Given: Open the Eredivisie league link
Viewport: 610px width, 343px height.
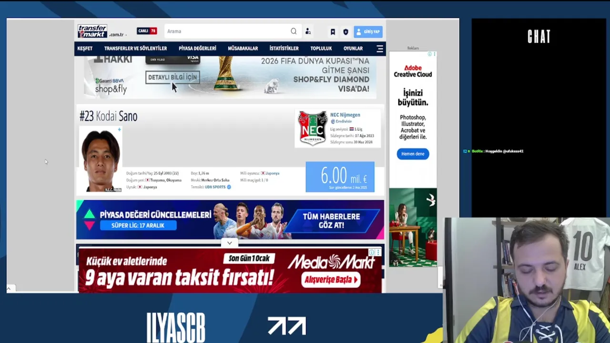Looking at the screenshot, I should point(343,121).
